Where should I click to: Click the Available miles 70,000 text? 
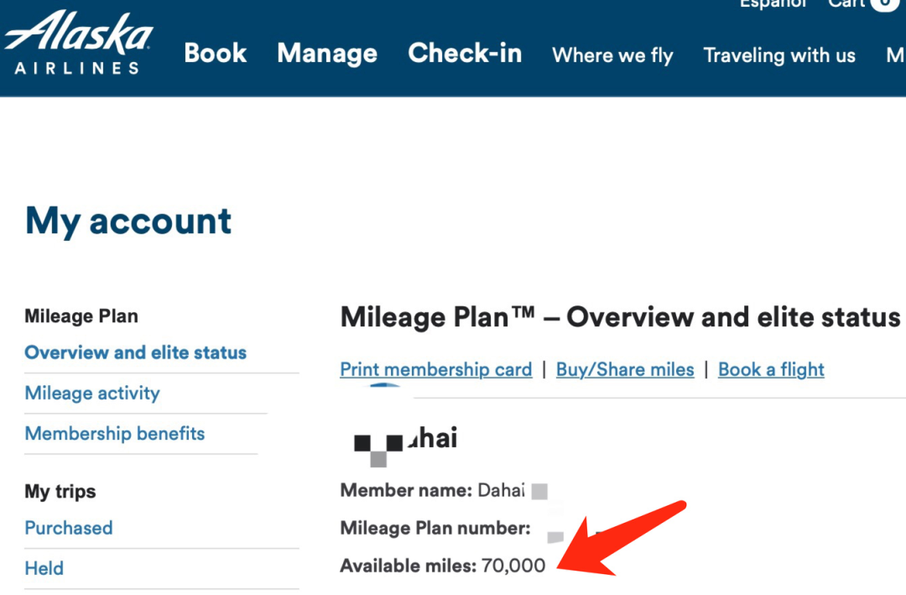click(443, 566)
